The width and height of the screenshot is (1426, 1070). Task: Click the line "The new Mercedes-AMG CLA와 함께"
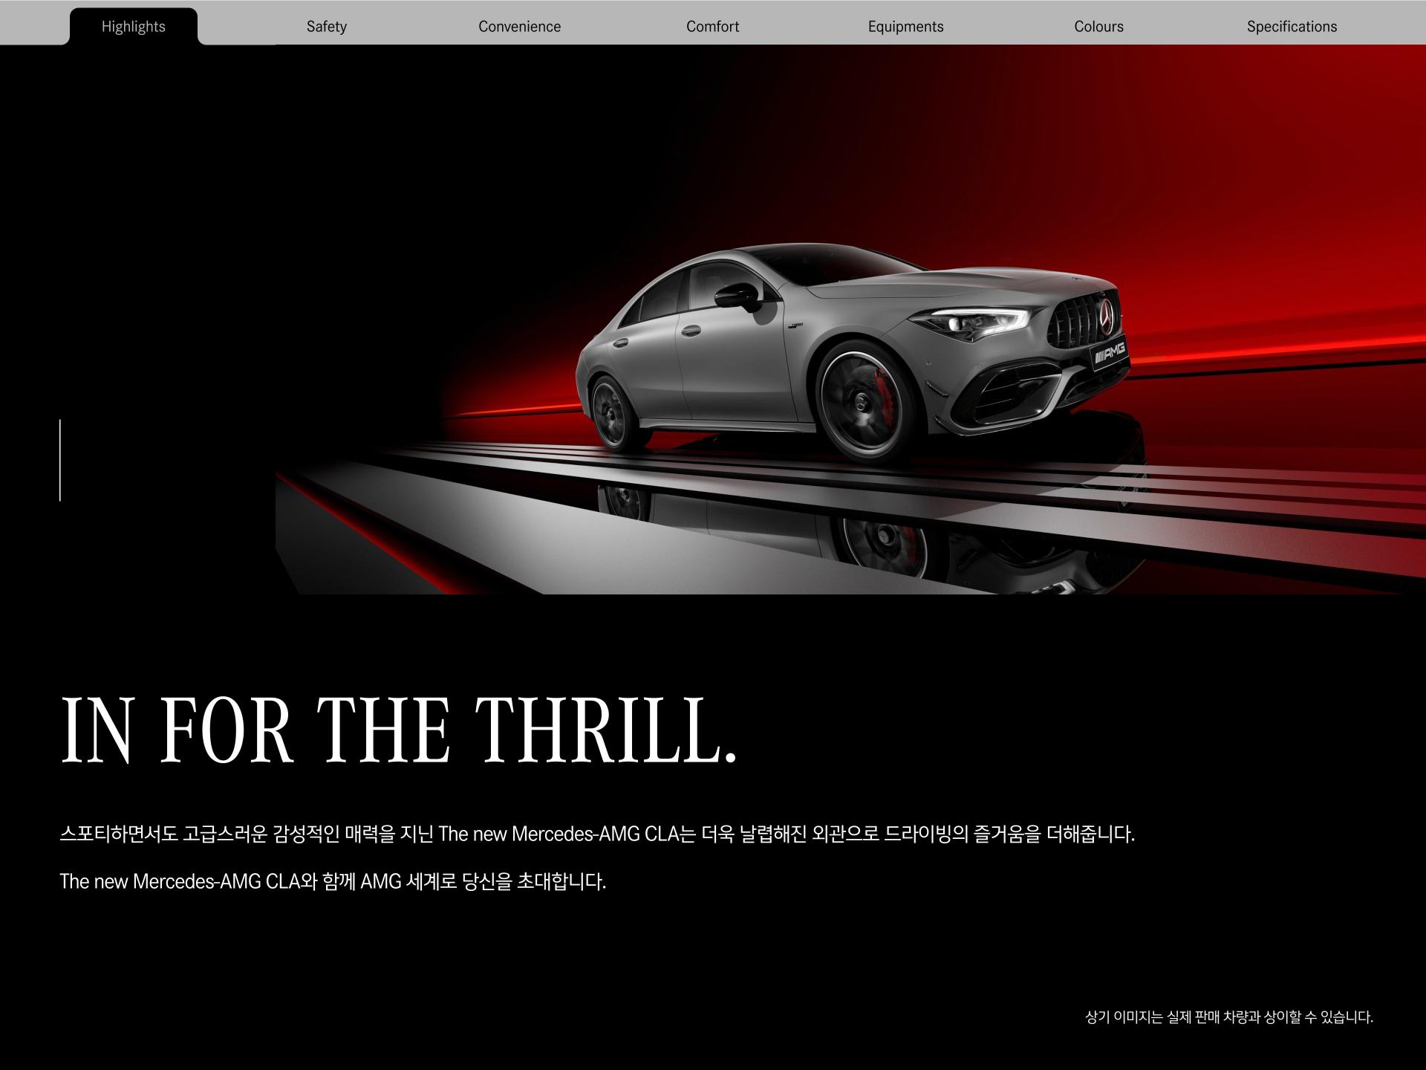[333, 881]
